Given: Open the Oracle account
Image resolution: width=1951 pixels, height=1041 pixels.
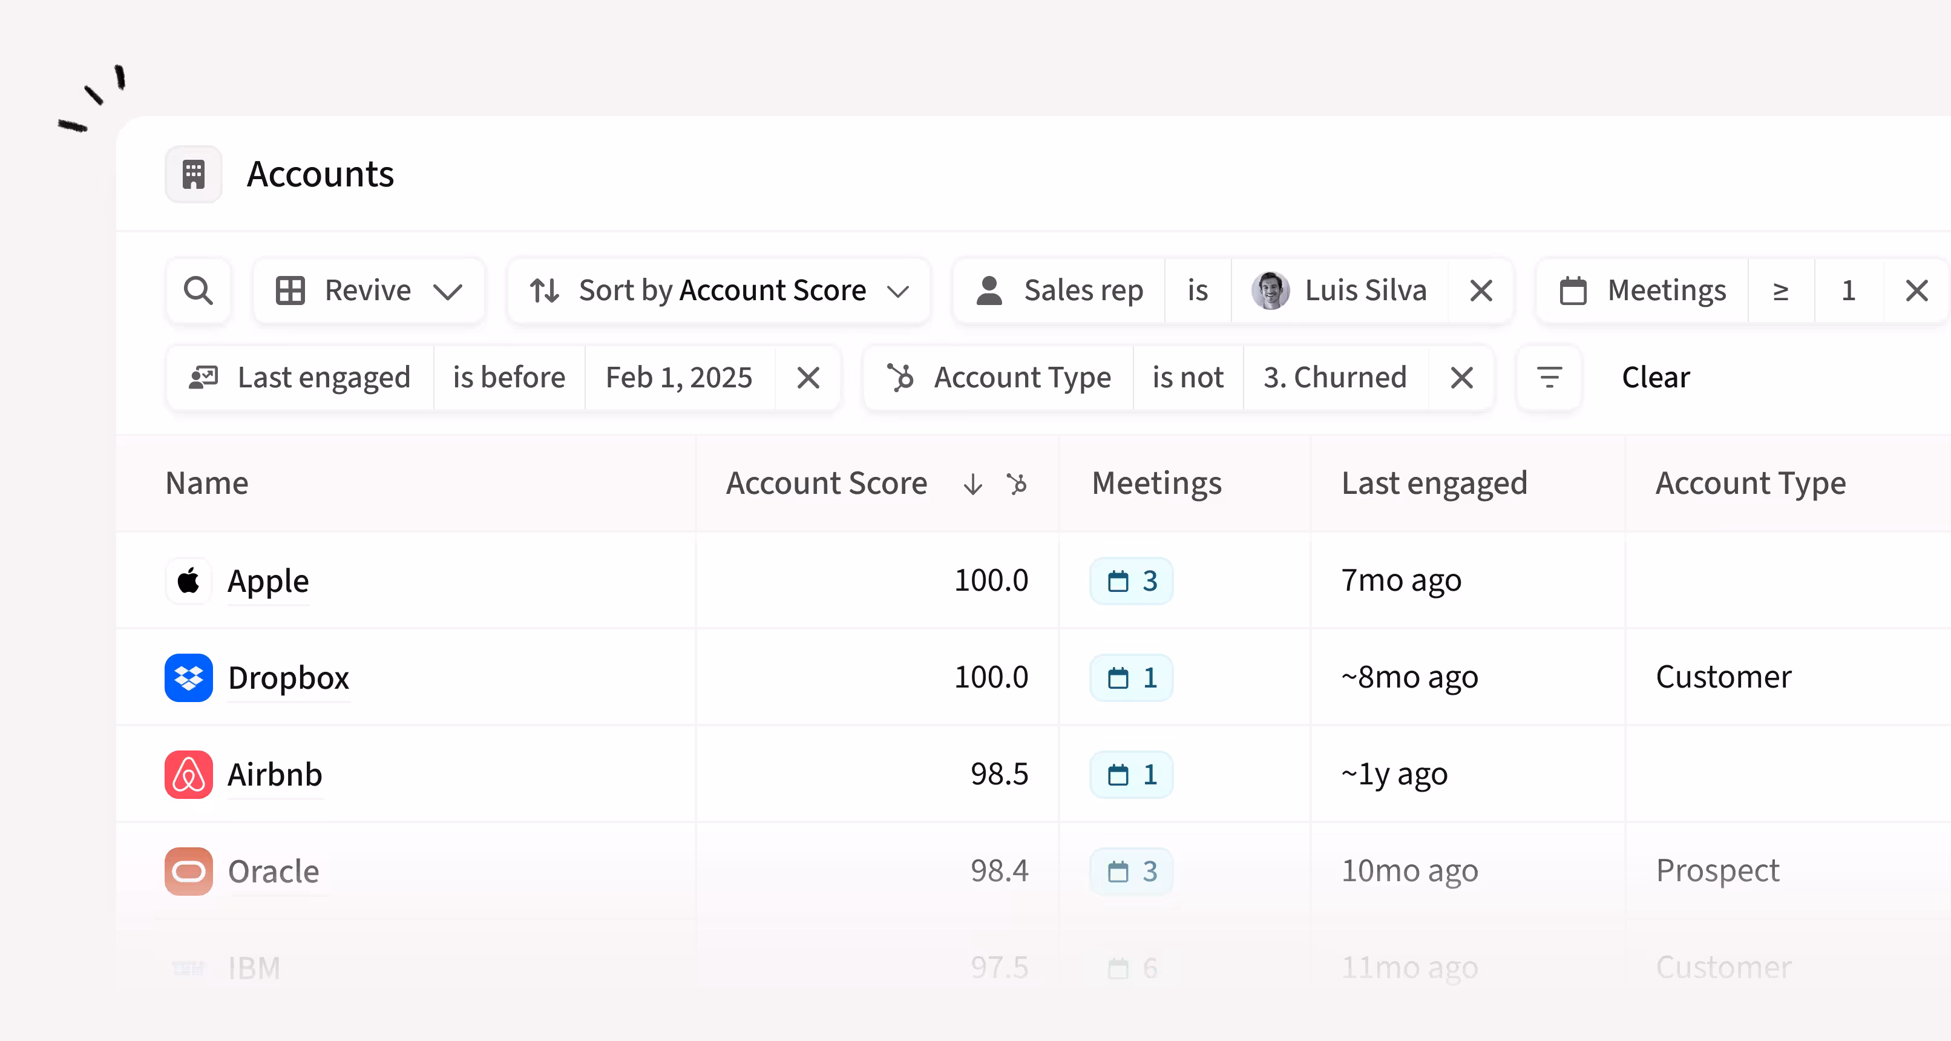Looking at the screenshot, I should pyautogui.click(x=274, y=872).
